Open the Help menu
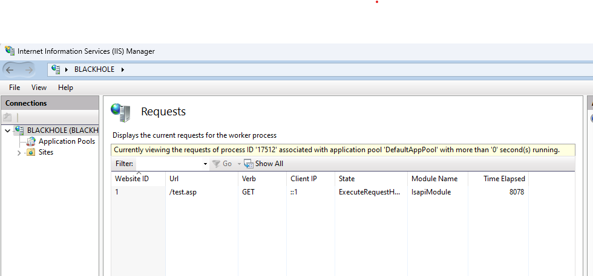This screenshot has height=276, width=593. 65,88
